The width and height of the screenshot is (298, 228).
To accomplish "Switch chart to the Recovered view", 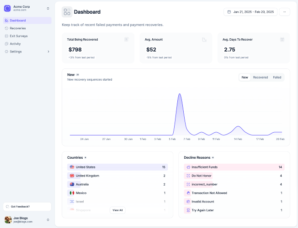I will (x=261, y=78).
